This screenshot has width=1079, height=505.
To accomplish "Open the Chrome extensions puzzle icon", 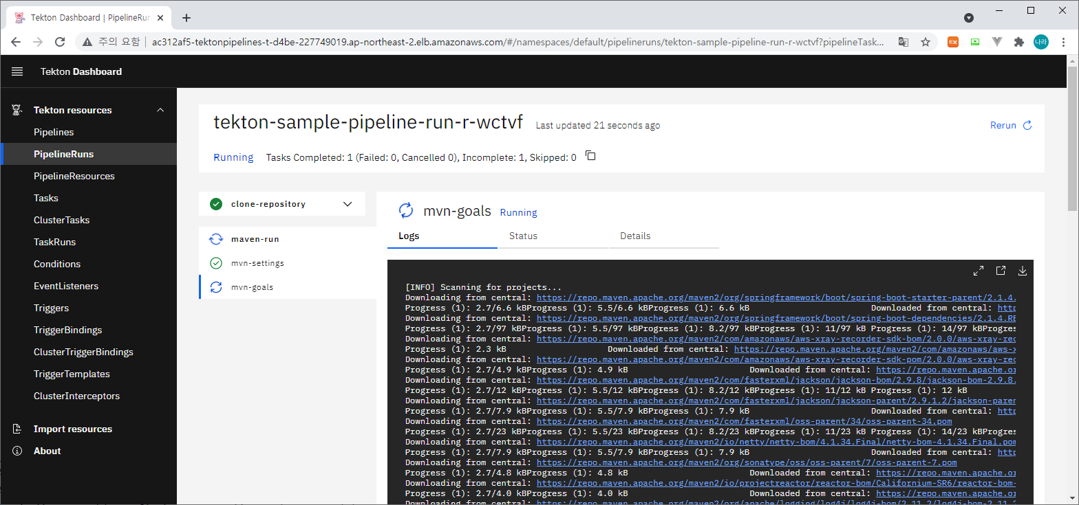I will click(1019, 42).
